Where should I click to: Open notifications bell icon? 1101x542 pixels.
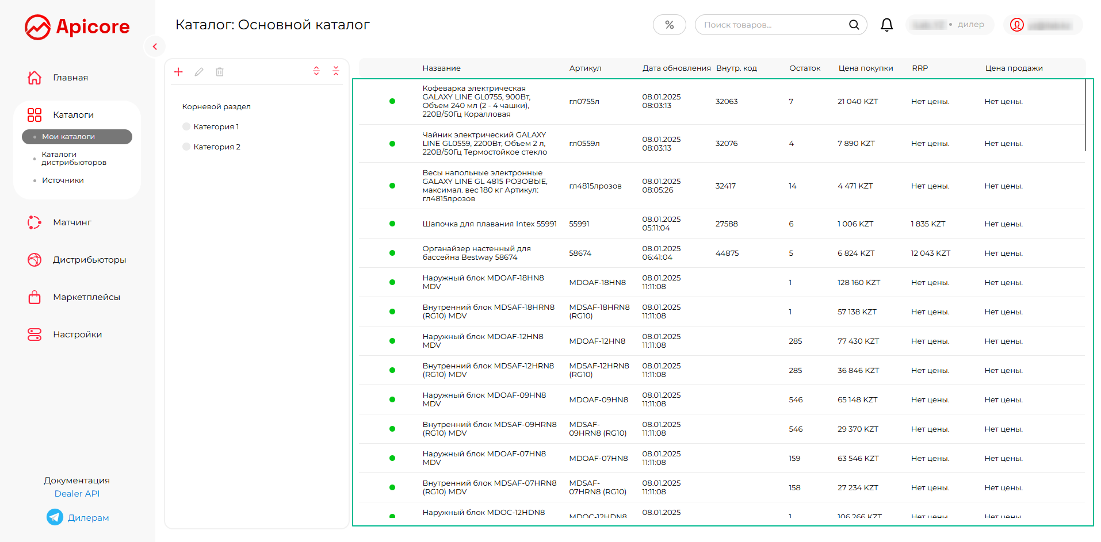click(x=887, y=25)
